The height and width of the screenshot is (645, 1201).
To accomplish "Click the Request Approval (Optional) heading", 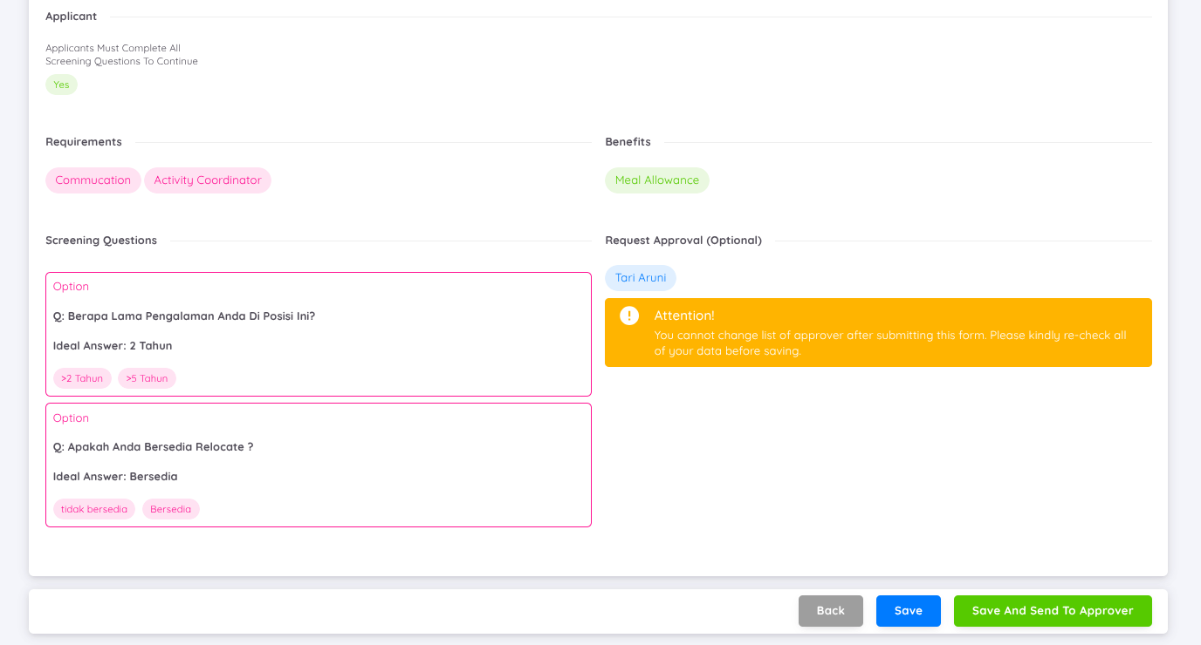I will pos(683,241).
